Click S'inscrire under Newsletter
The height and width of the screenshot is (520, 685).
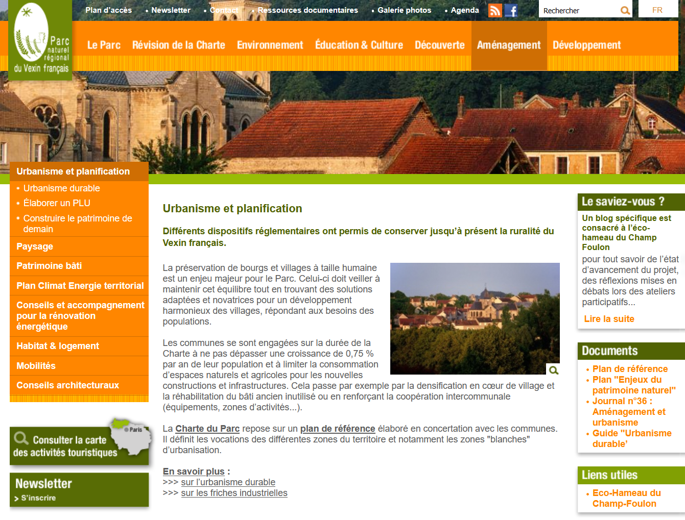(38, 498)
